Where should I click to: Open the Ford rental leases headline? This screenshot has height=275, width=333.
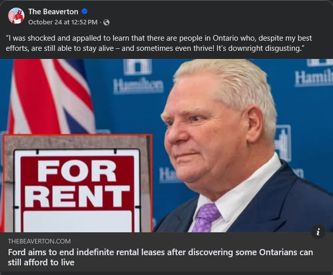(x=160, y=257)
